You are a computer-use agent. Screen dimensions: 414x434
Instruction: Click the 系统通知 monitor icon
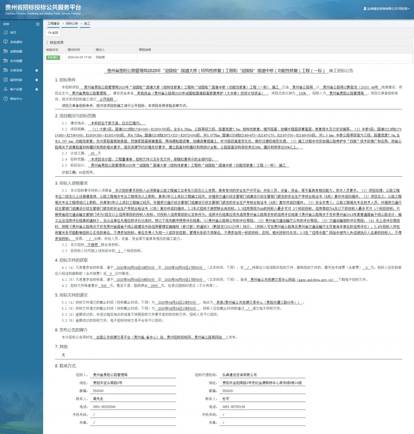[x=6, y=42]
